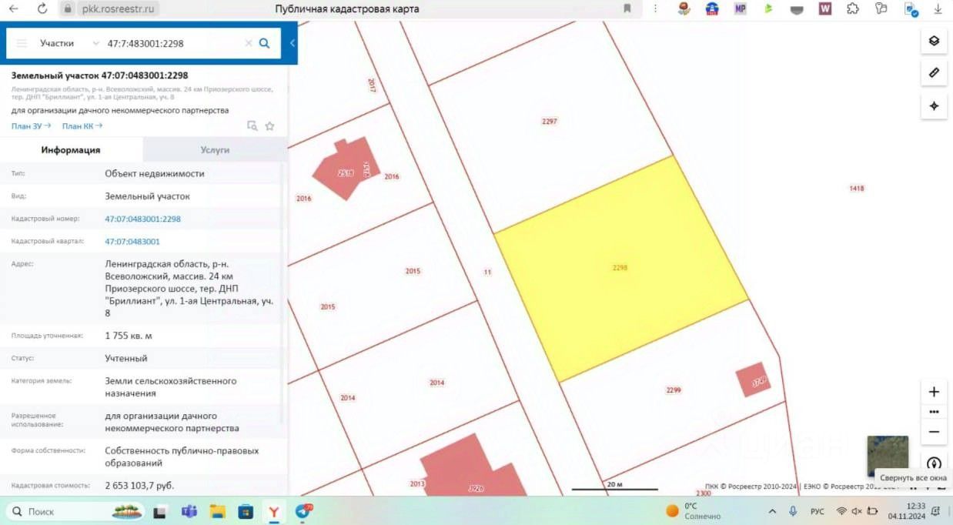The image size is (953, 525).
Task: Zoom in the map with plus
Action: pos(934,392)
